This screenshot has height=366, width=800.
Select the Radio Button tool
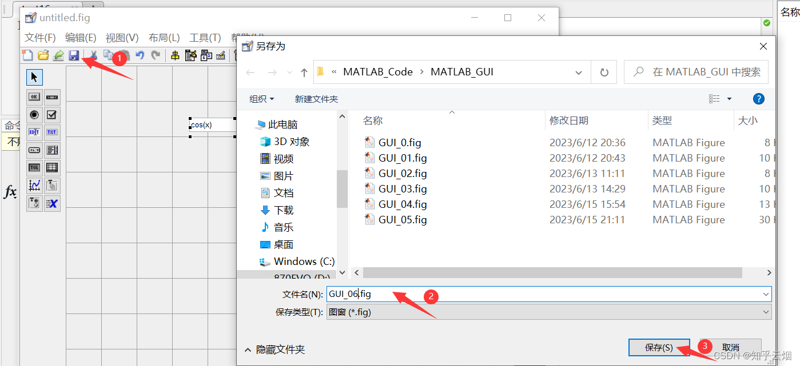tap(34, 115)
